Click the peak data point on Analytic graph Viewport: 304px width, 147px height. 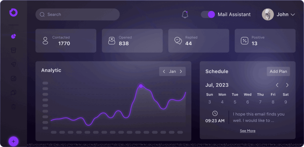click(141, 86)
